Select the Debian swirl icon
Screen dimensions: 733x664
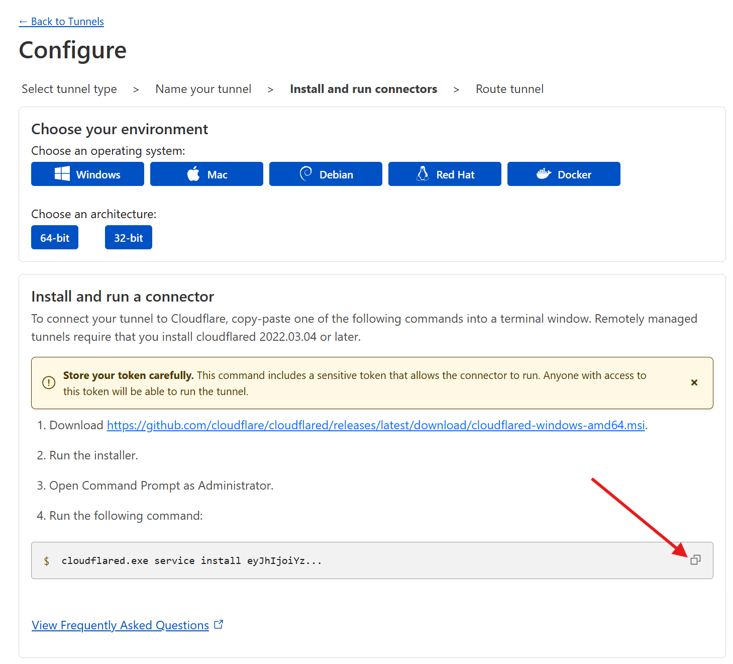(x=305, y=173)
